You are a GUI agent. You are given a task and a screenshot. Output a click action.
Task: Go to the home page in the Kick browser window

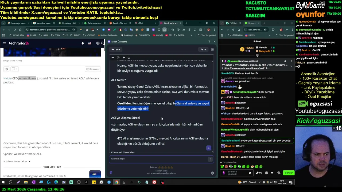pos(239,30)
